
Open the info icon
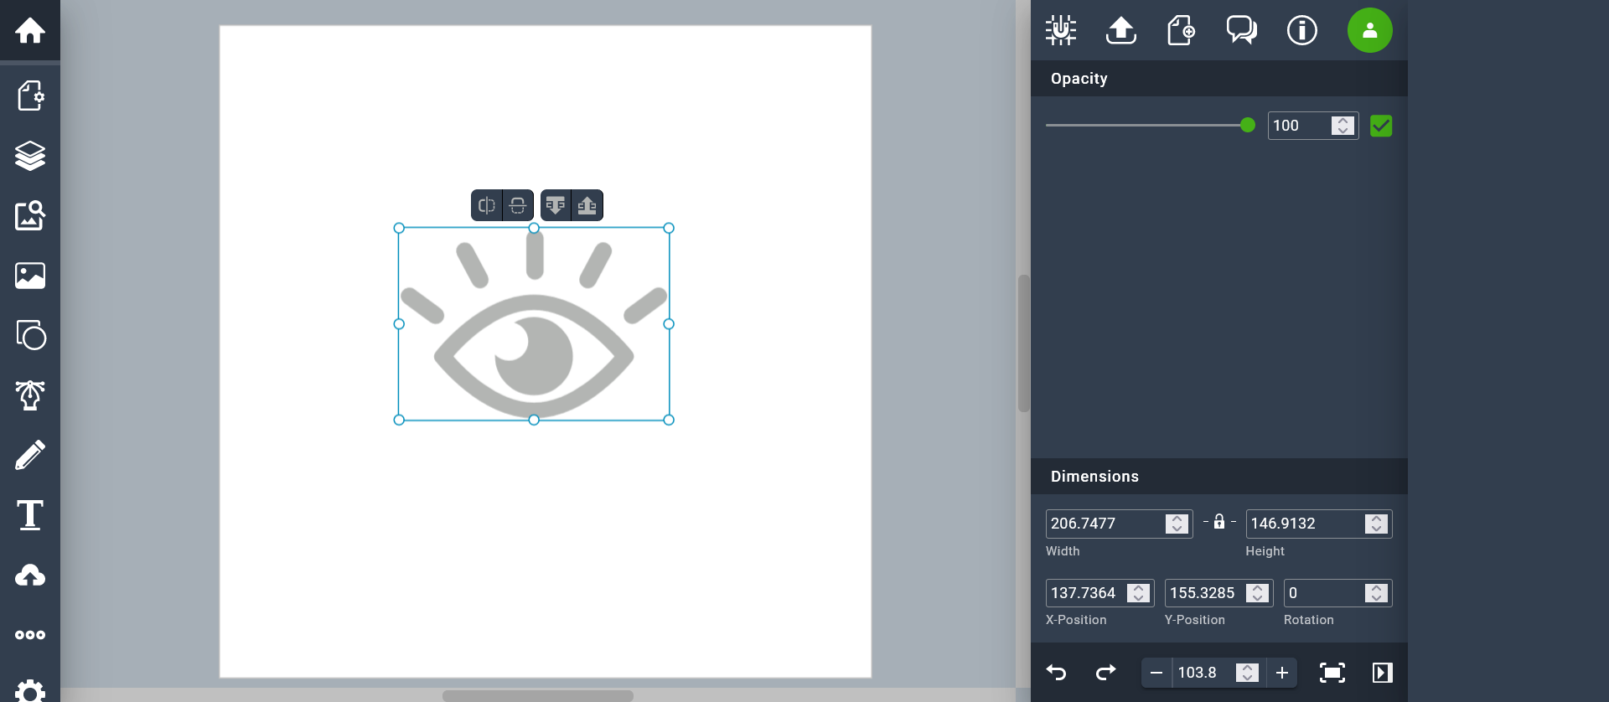point(1302,30)
